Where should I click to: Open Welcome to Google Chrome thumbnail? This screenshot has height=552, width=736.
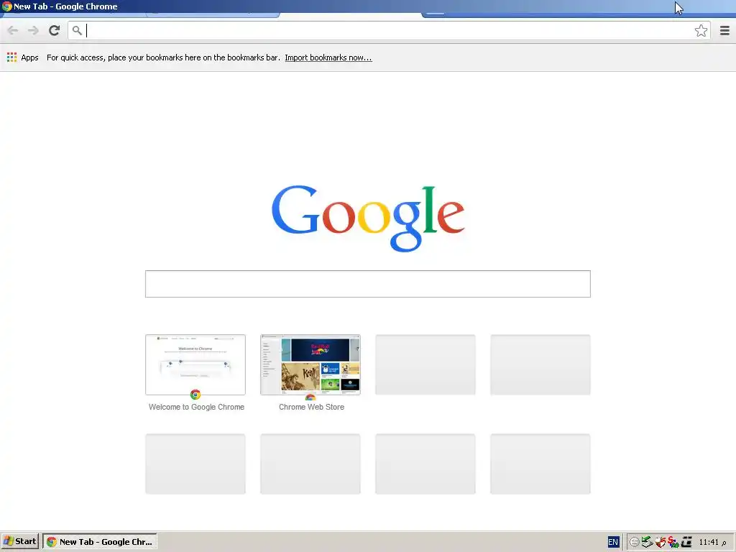pyautogui.click(x=195, y=364)
